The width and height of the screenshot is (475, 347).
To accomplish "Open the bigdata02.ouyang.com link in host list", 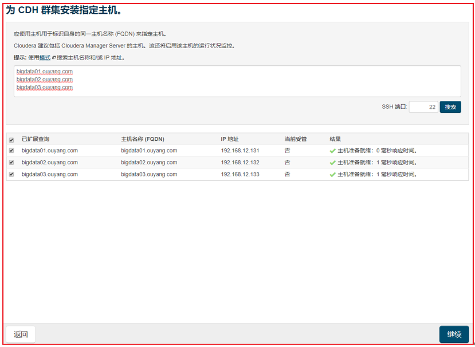I will (x=44, y=79).
